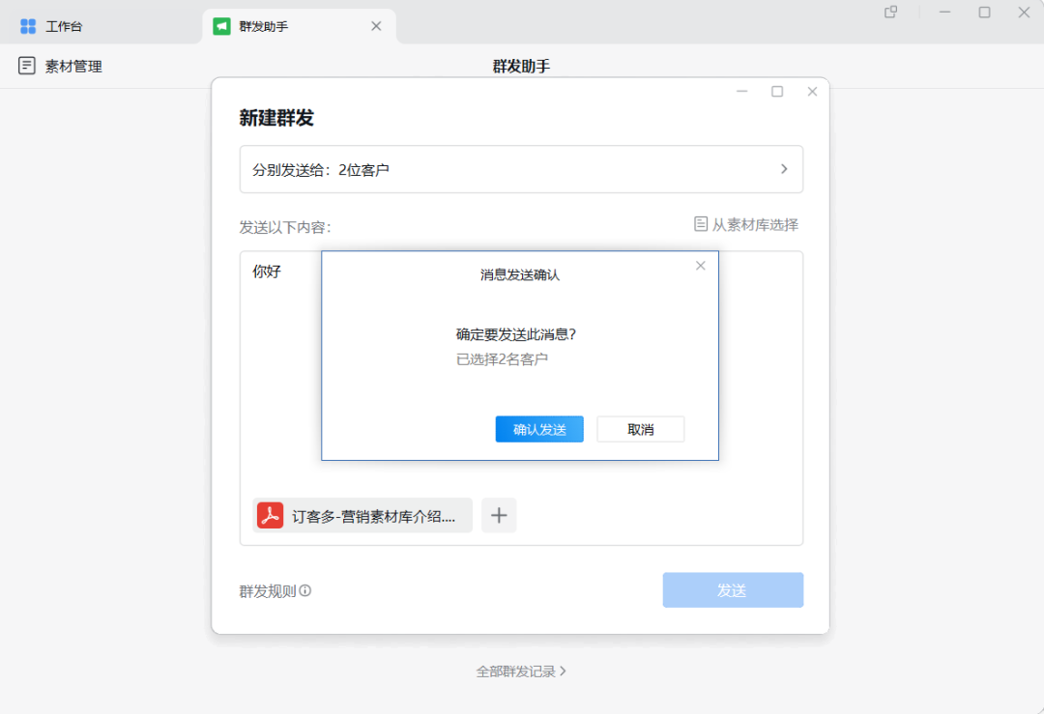The image size is (1044, 714).
Task: Click the material library icon beside 从素材库选择
Action: (701, 224)
